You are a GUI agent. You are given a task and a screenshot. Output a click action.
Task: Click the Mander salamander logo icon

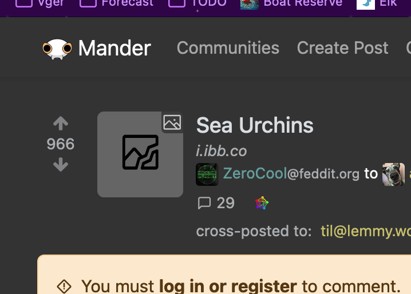57,49
